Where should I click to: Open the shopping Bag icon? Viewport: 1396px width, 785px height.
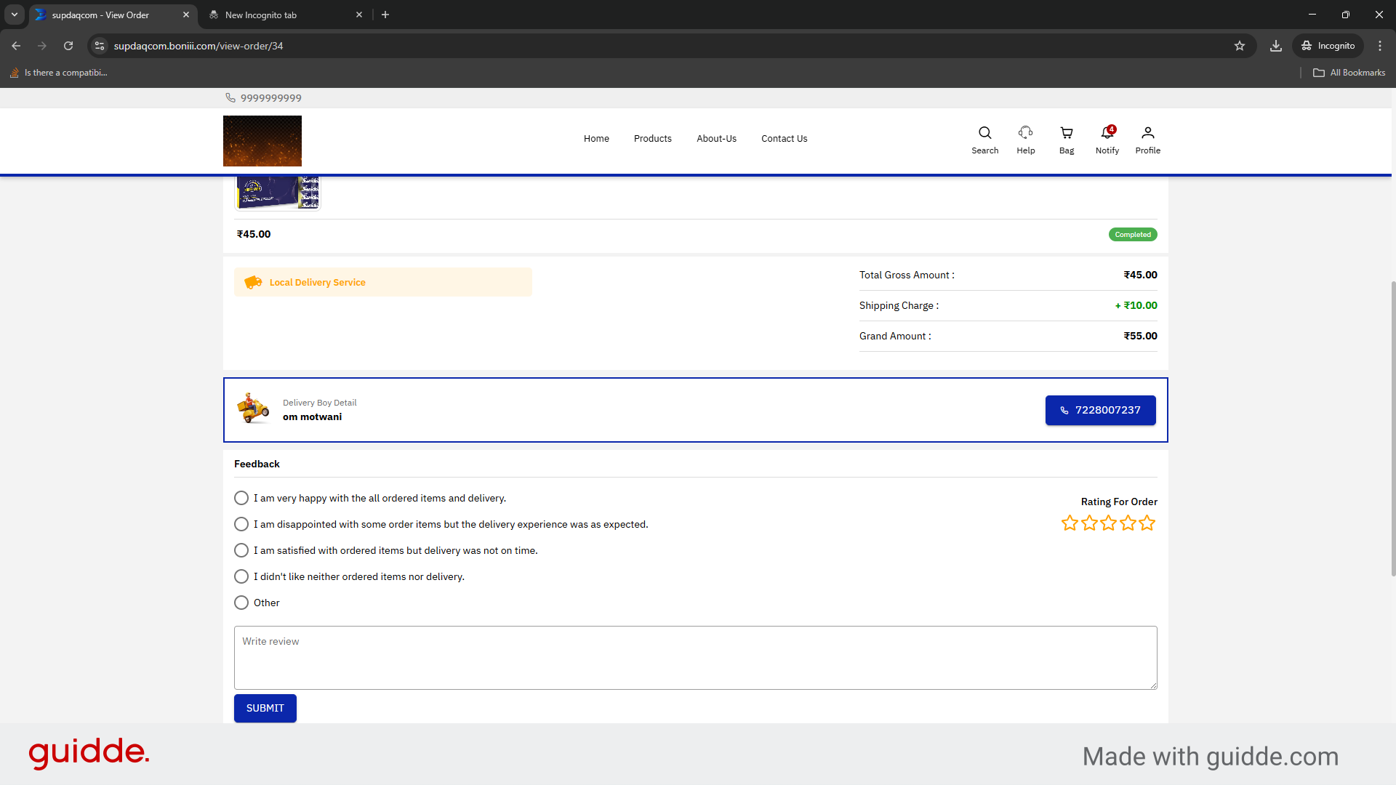point(1066,139)
